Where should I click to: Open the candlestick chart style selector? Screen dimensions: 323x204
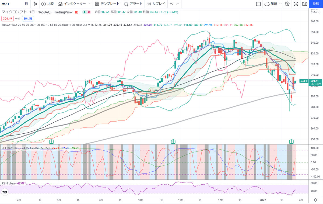(35, 4)
